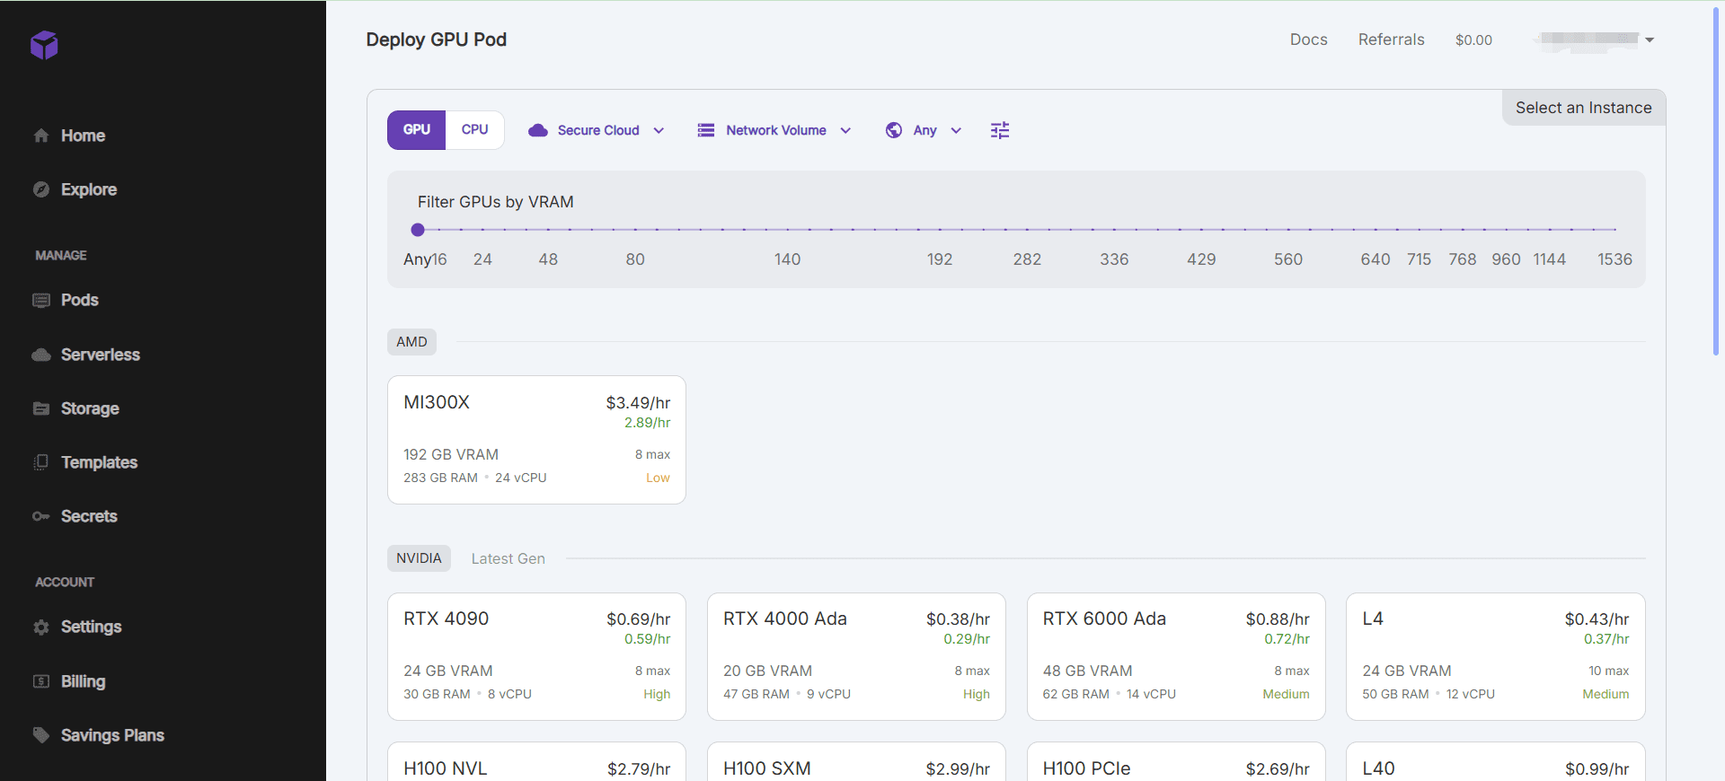Click the Deploy GPU Pod heading

click(x=436, y=39)
